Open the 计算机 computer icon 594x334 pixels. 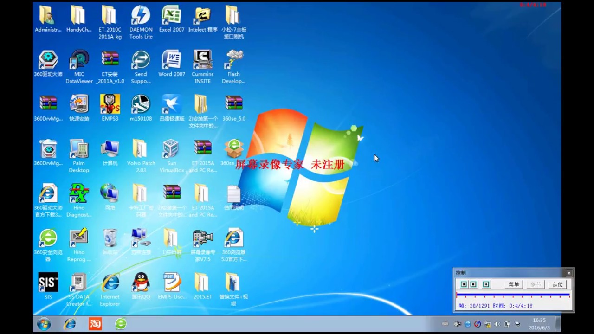110,152
